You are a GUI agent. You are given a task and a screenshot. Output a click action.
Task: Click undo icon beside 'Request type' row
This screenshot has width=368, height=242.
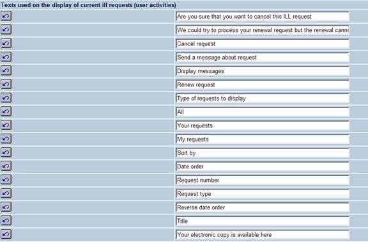click(6, 193)
